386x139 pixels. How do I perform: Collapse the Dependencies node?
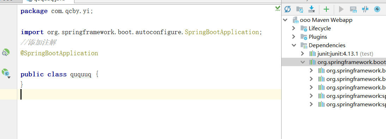[x=294, y=45]
